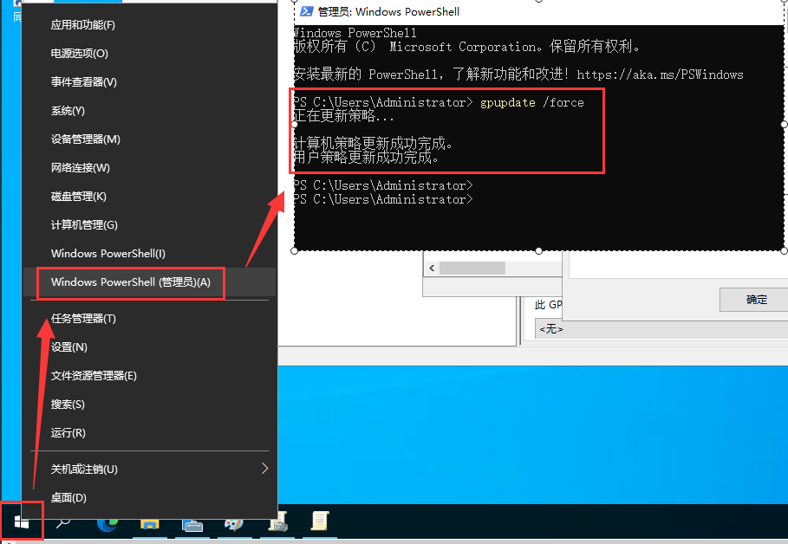Screen dimensions: 788x544
Task: Open Server Manager toolbox taskbar icon
Action: (192, 522)
